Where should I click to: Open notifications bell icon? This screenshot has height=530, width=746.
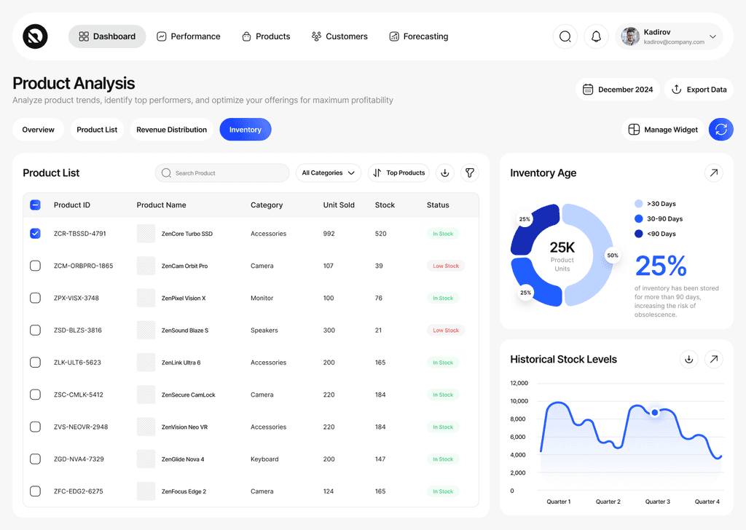pyautogui.click(x=596, y=36)
